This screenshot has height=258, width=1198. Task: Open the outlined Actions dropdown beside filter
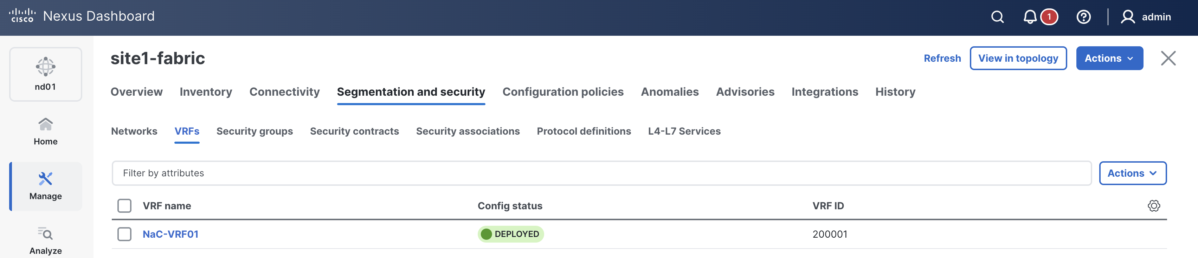tap(1132, 173)
